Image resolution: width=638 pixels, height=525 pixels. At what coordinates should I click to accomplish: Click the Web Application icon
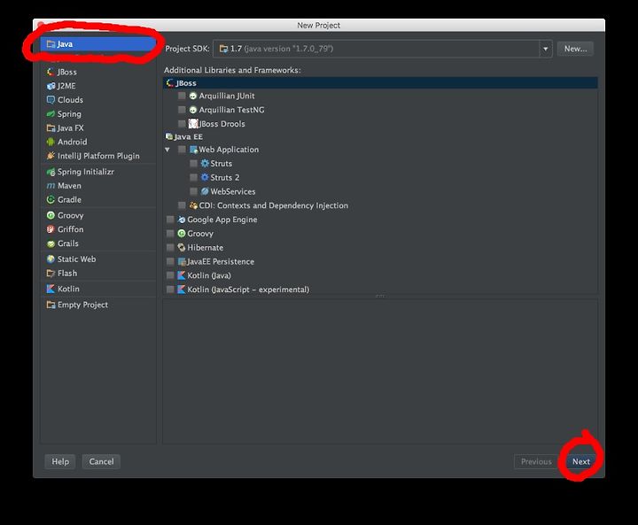pos(193,150)
